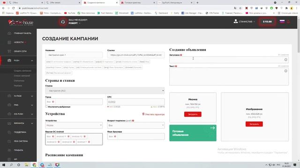
Task: Click the Заголовок title input field
Action: 229,60
